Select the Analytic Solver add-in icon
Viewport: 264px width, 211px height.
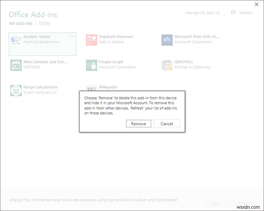coord(16,40)
